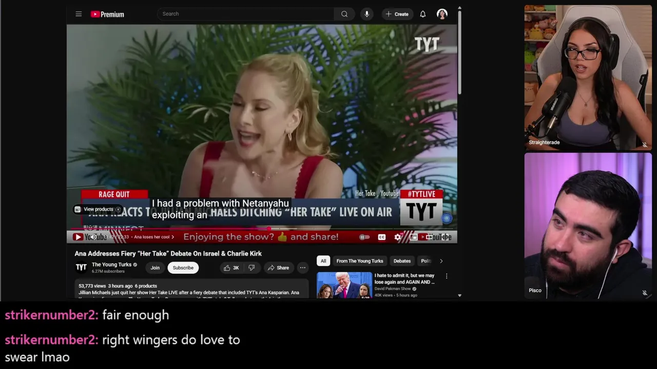The height and width of the screenshot is (369, 657).
Task: Open The Young Turks channel name
Action: tap(111, 264)
